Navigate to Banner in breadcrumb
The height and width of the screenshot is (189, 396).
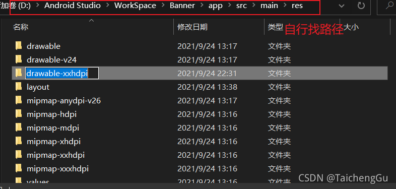click(x=182, y=6)
